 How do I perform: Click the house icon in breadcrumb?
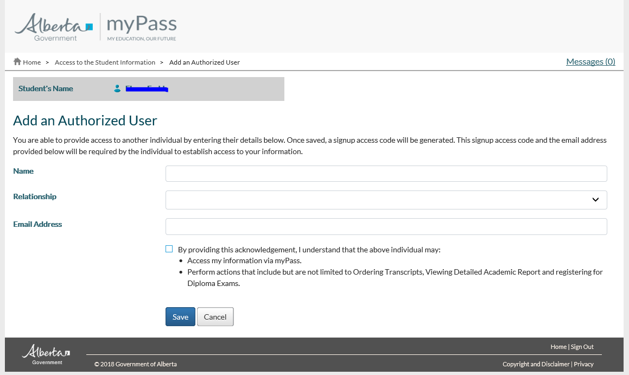click(x=17, y=62)
